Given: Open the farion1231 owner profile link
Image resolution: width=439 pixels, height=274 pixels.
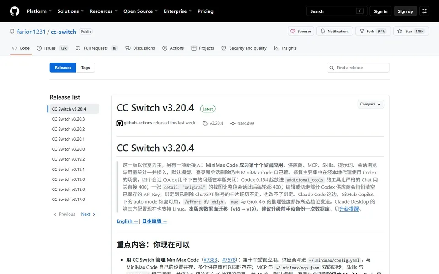Looking at the screenshot, I should point(31,32).
